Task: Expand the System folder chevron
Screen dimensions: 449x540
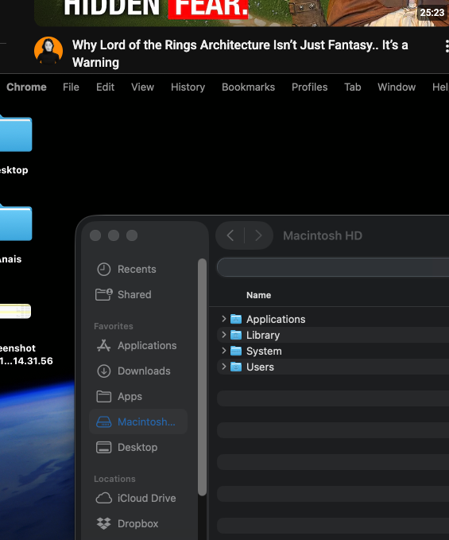Action: 223,351
